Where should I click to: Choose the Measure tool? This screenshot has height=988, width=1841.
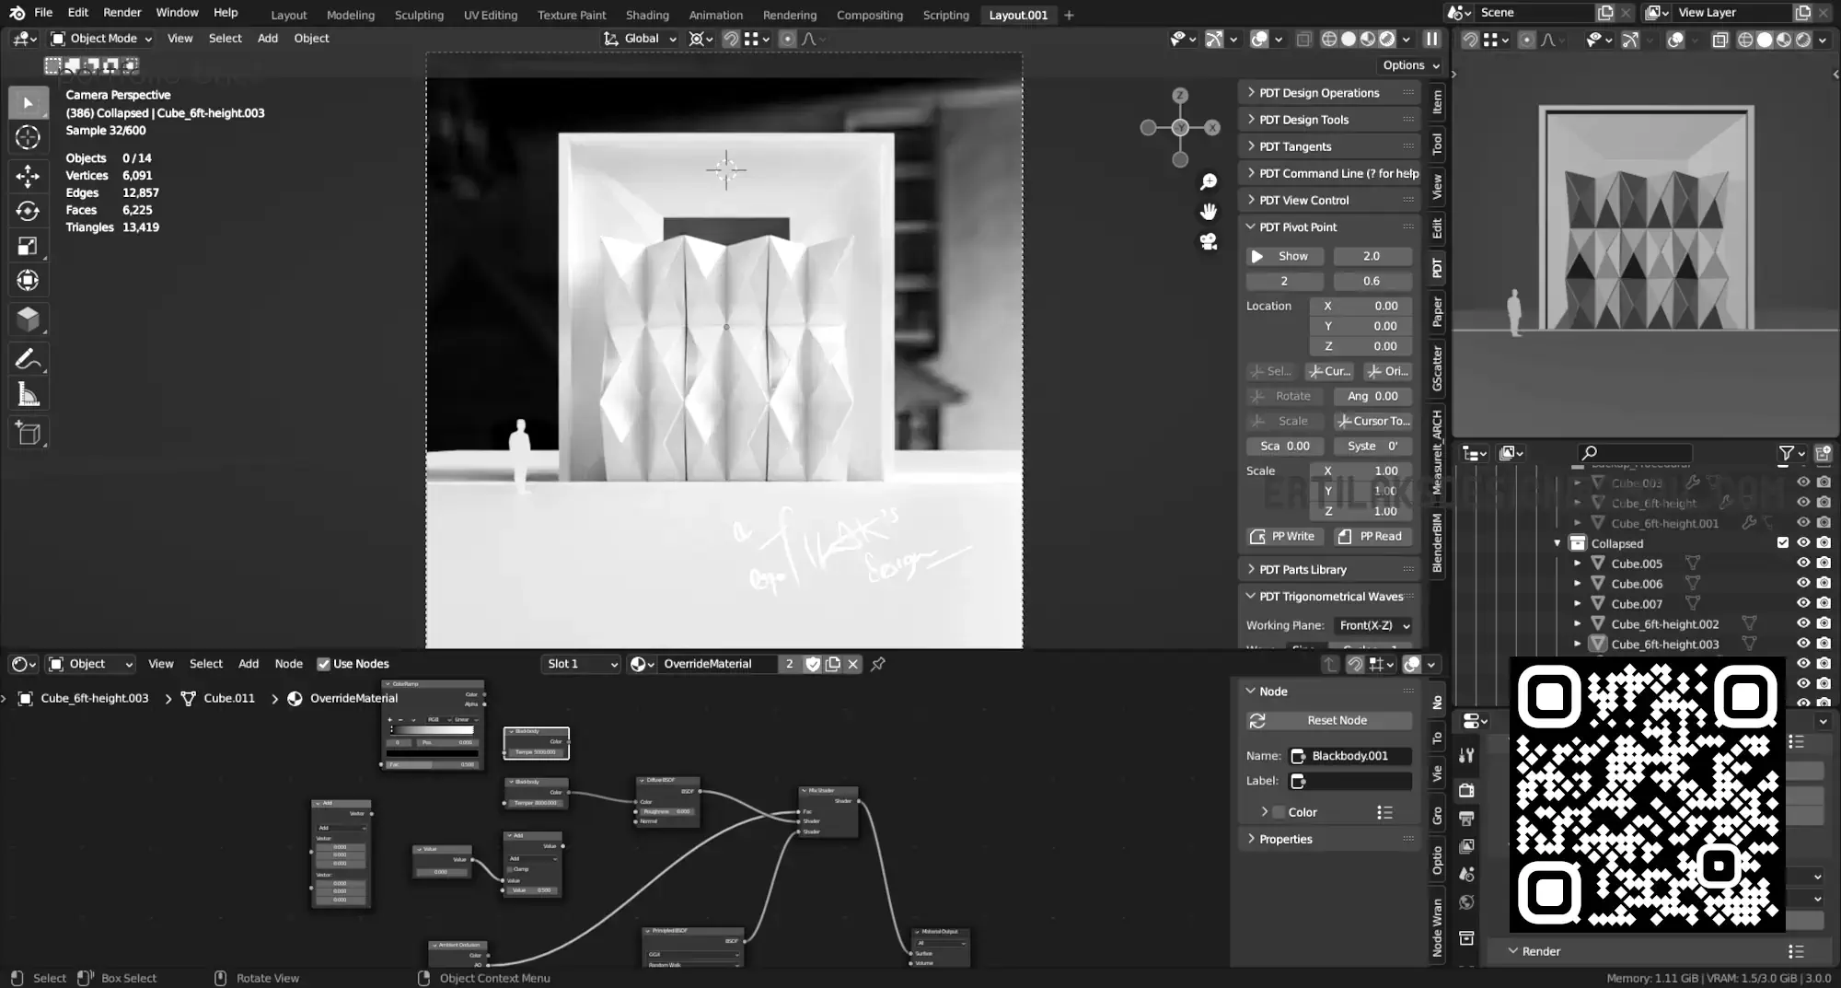tap(28, 396)
